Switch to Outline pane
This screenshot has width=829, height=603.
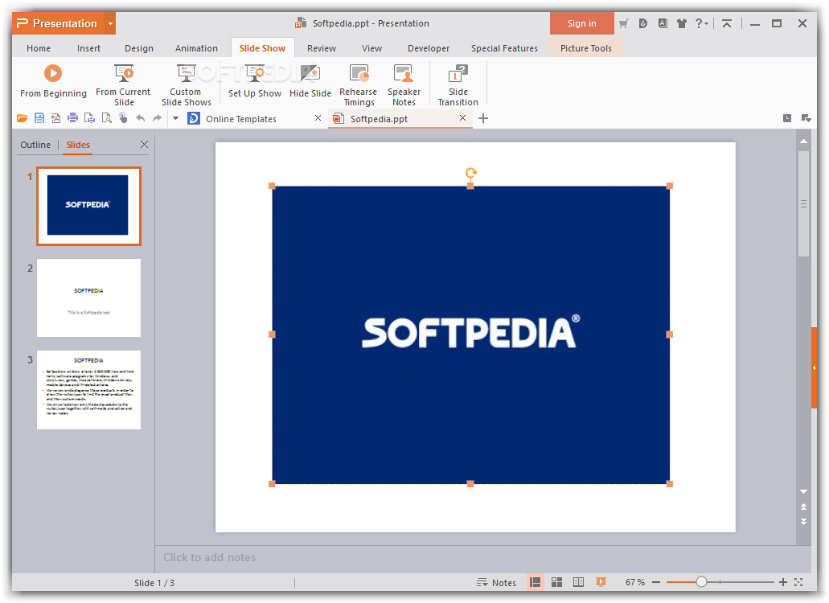(35, 145)
